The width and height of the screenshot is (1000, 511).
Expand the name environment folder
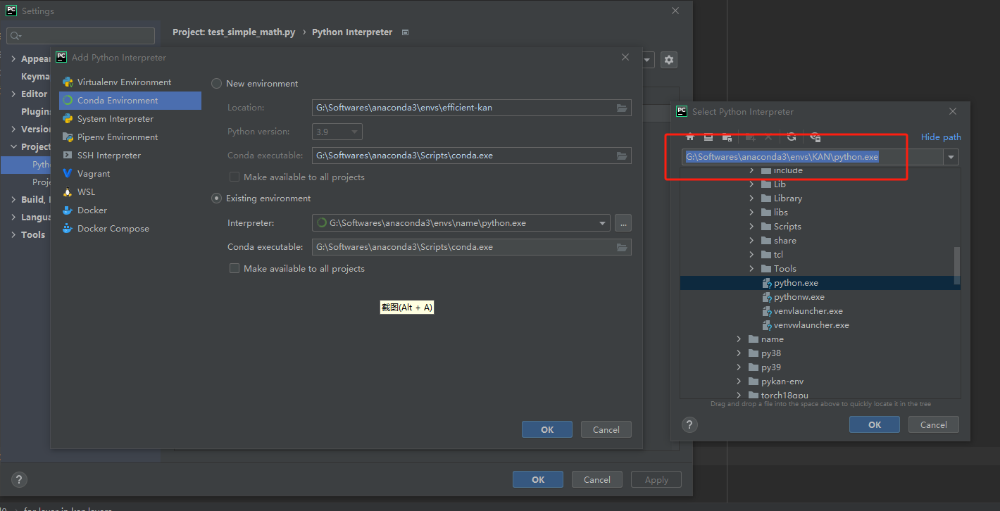[739, 339]
